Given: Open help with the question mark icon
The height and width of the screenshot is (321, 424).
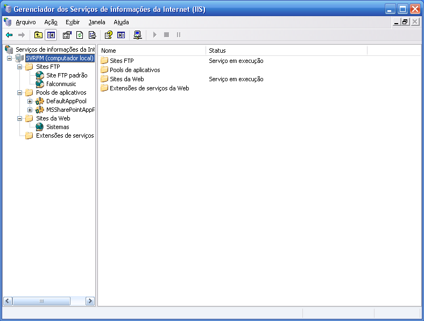Looking at the screenshot, I should pos(109,35).
